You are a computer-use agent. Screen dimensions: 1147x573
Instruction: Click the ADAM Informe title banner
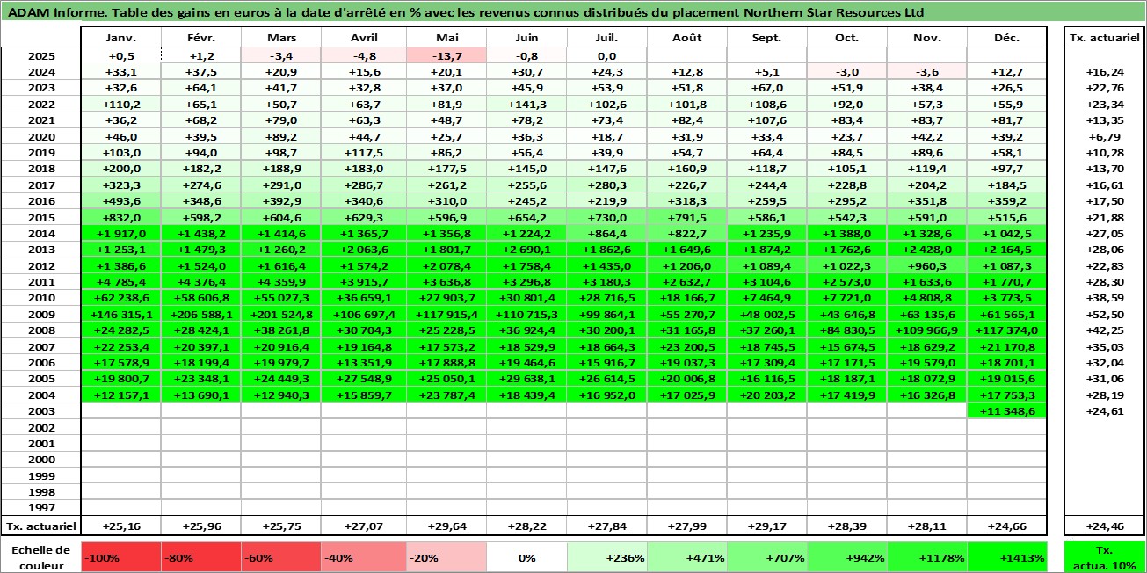point(573,12)
